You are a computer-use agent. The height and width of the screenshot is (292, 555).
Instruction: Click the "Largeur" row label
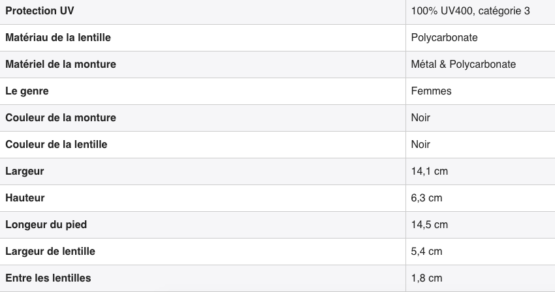25,171
